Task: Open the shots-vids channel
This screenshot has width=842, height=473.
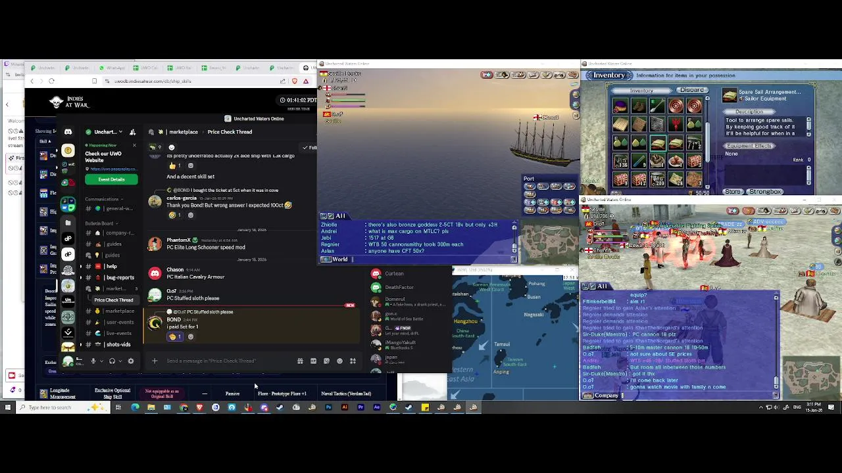Action: (112, 344)
